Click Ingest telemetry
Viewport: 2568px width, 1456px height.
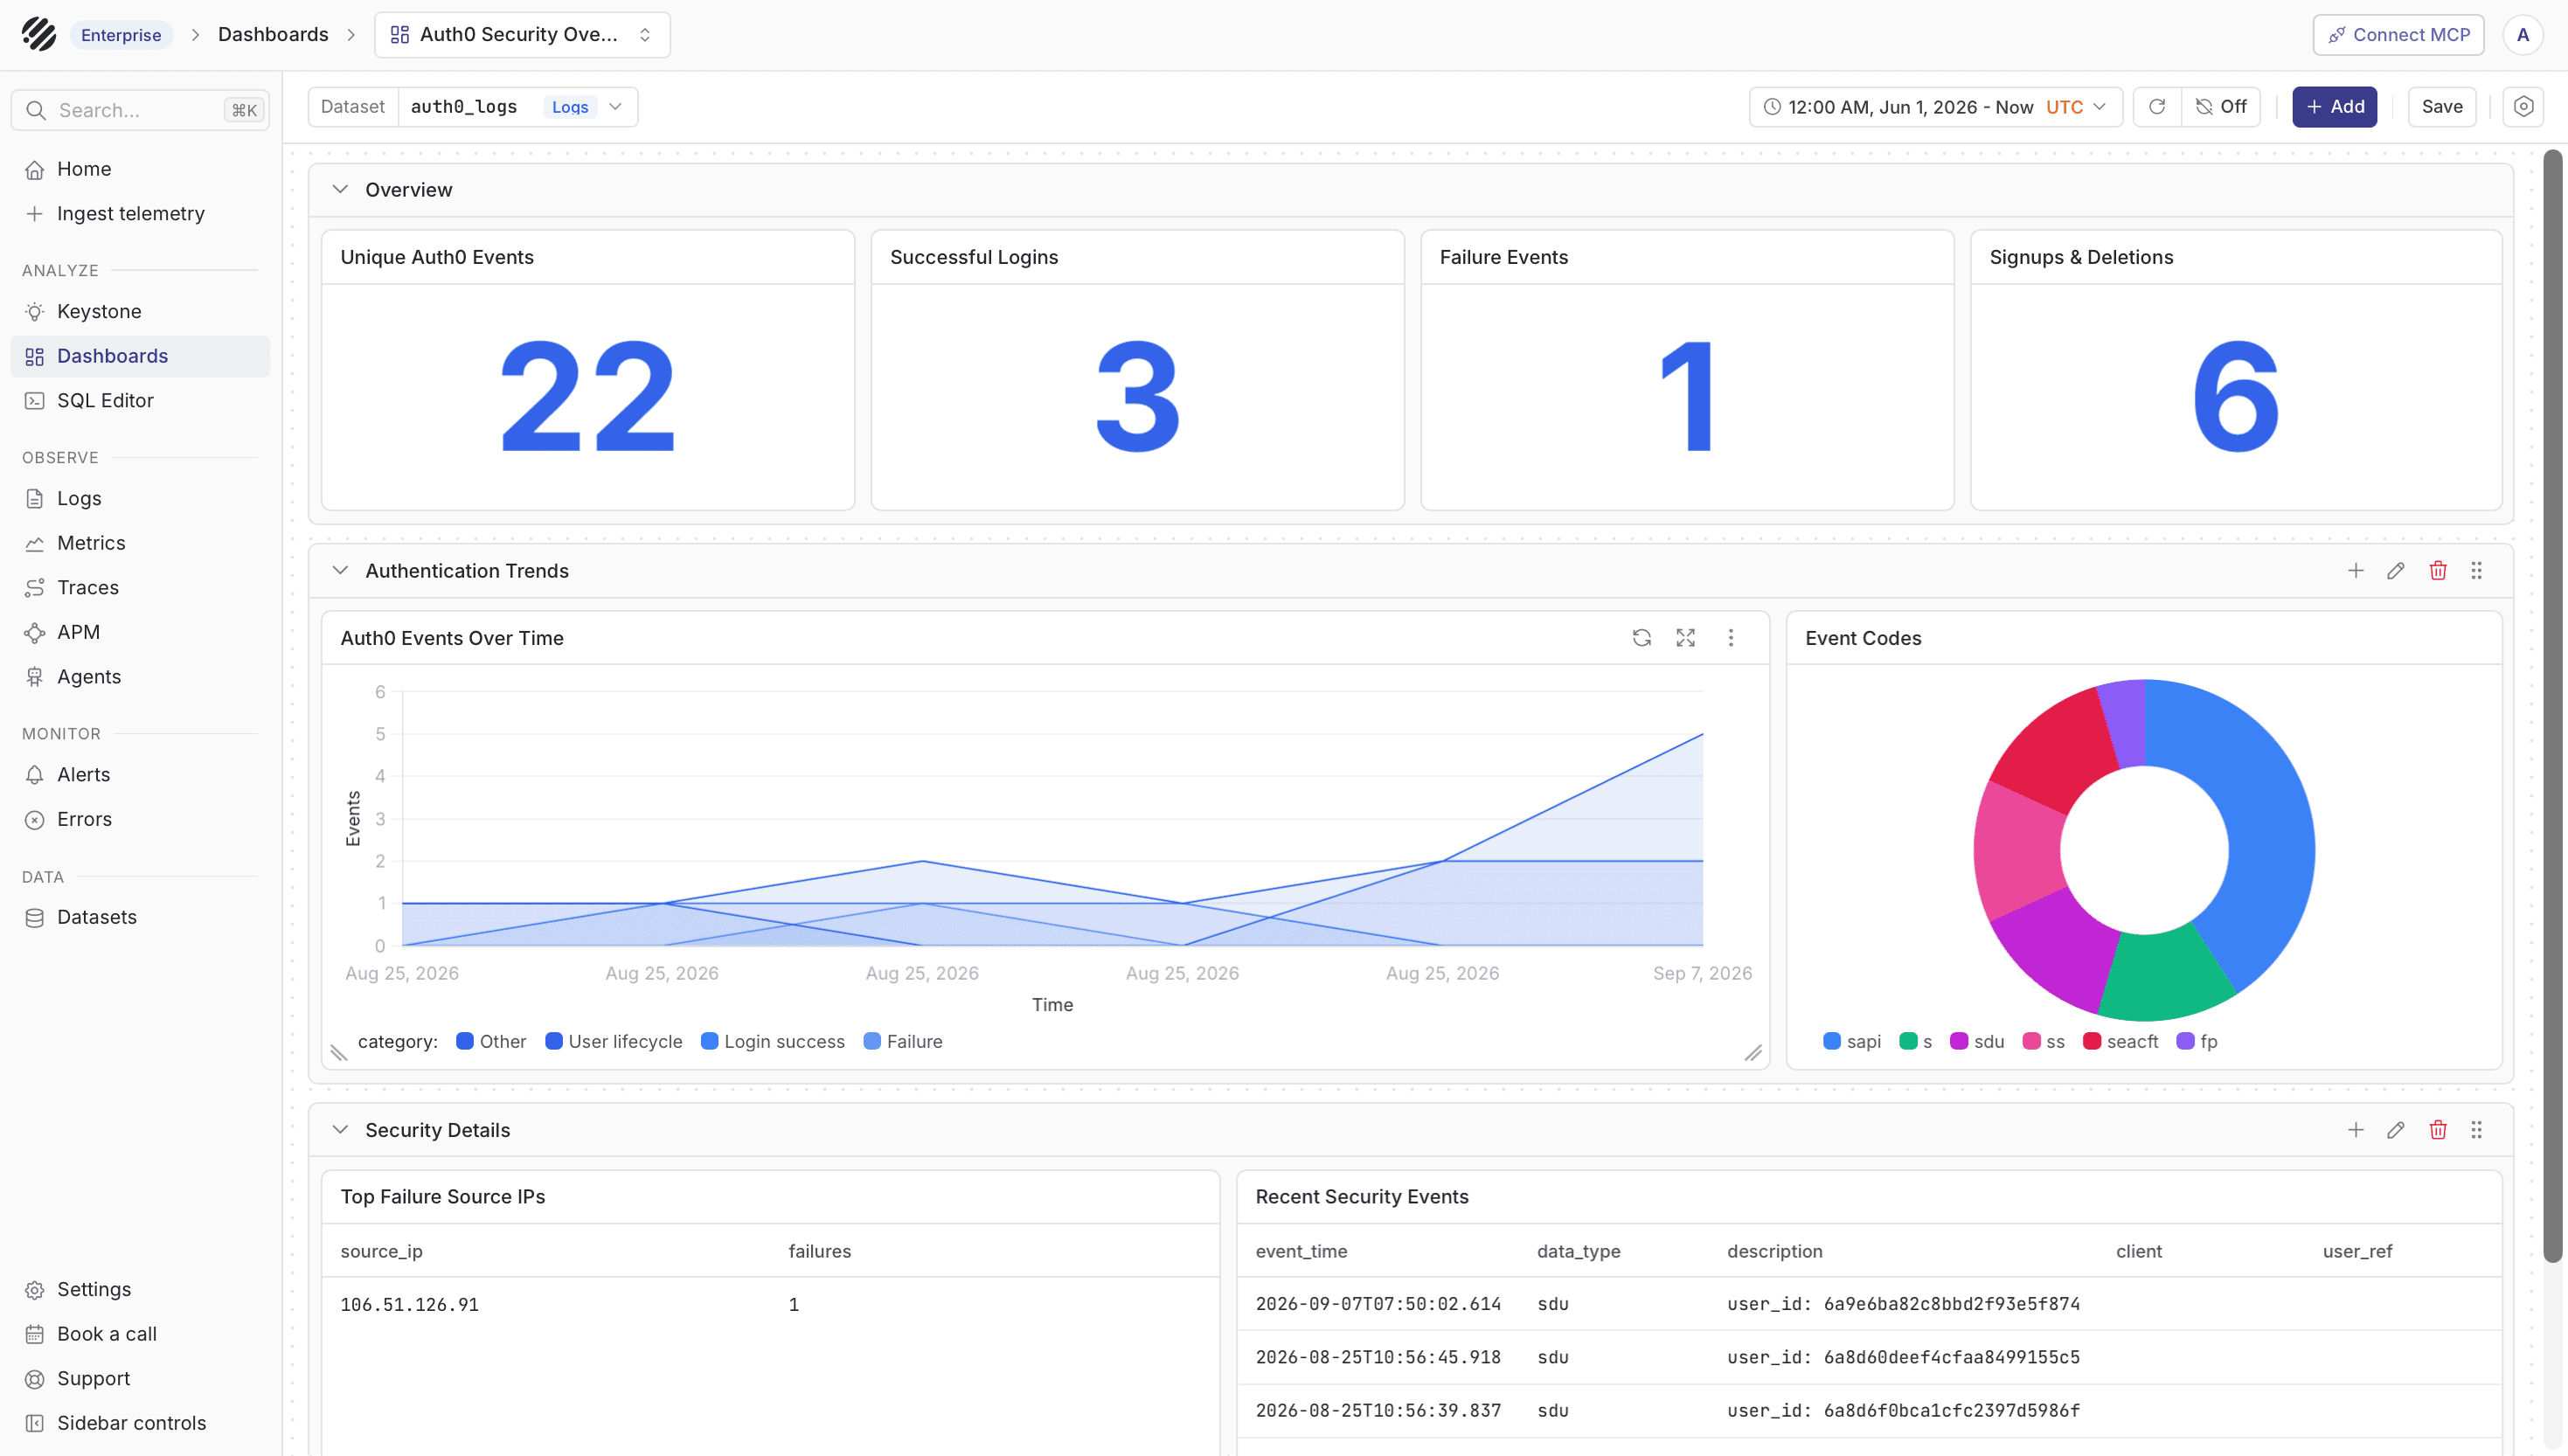tap(140, 213)
